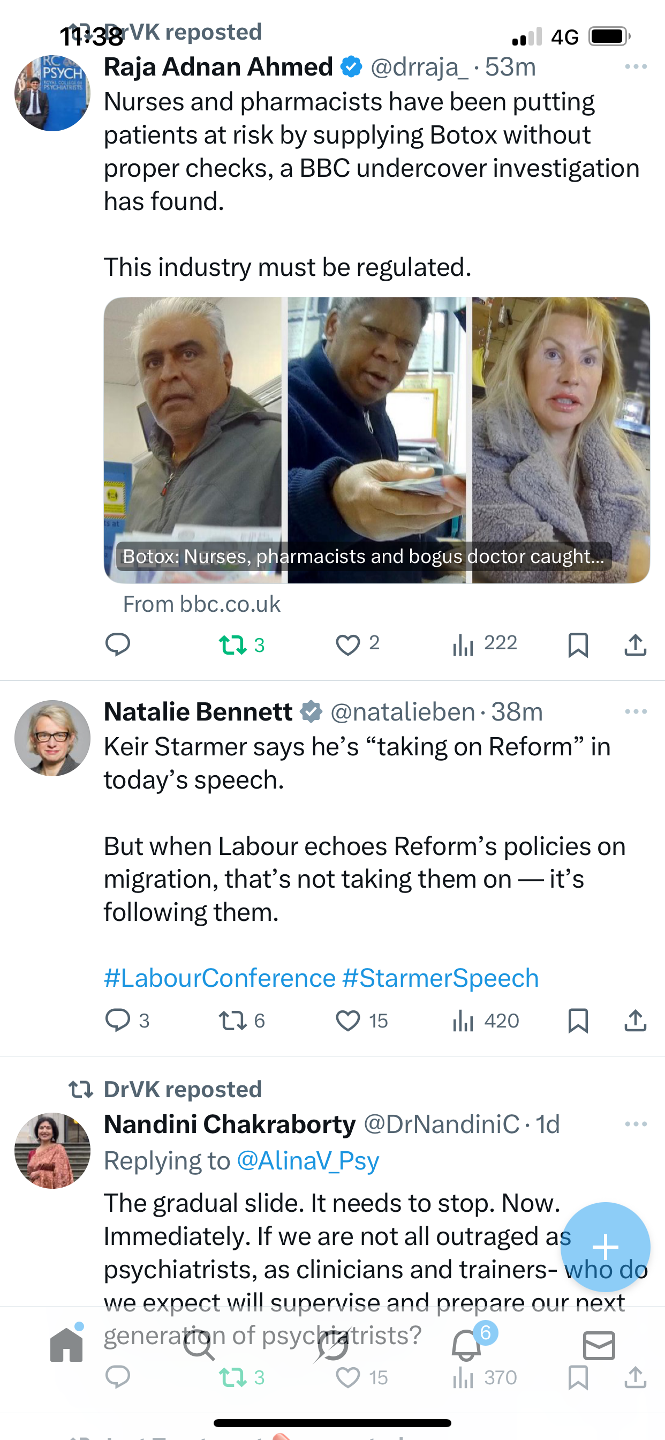Bookmark the BBC Botox investigation post

(578, 644)
